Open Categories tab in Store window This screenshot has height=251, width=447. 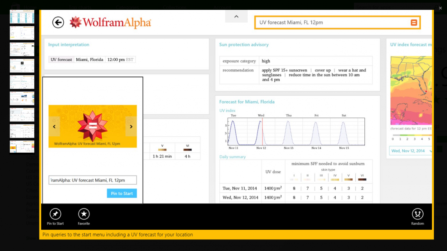127,7
